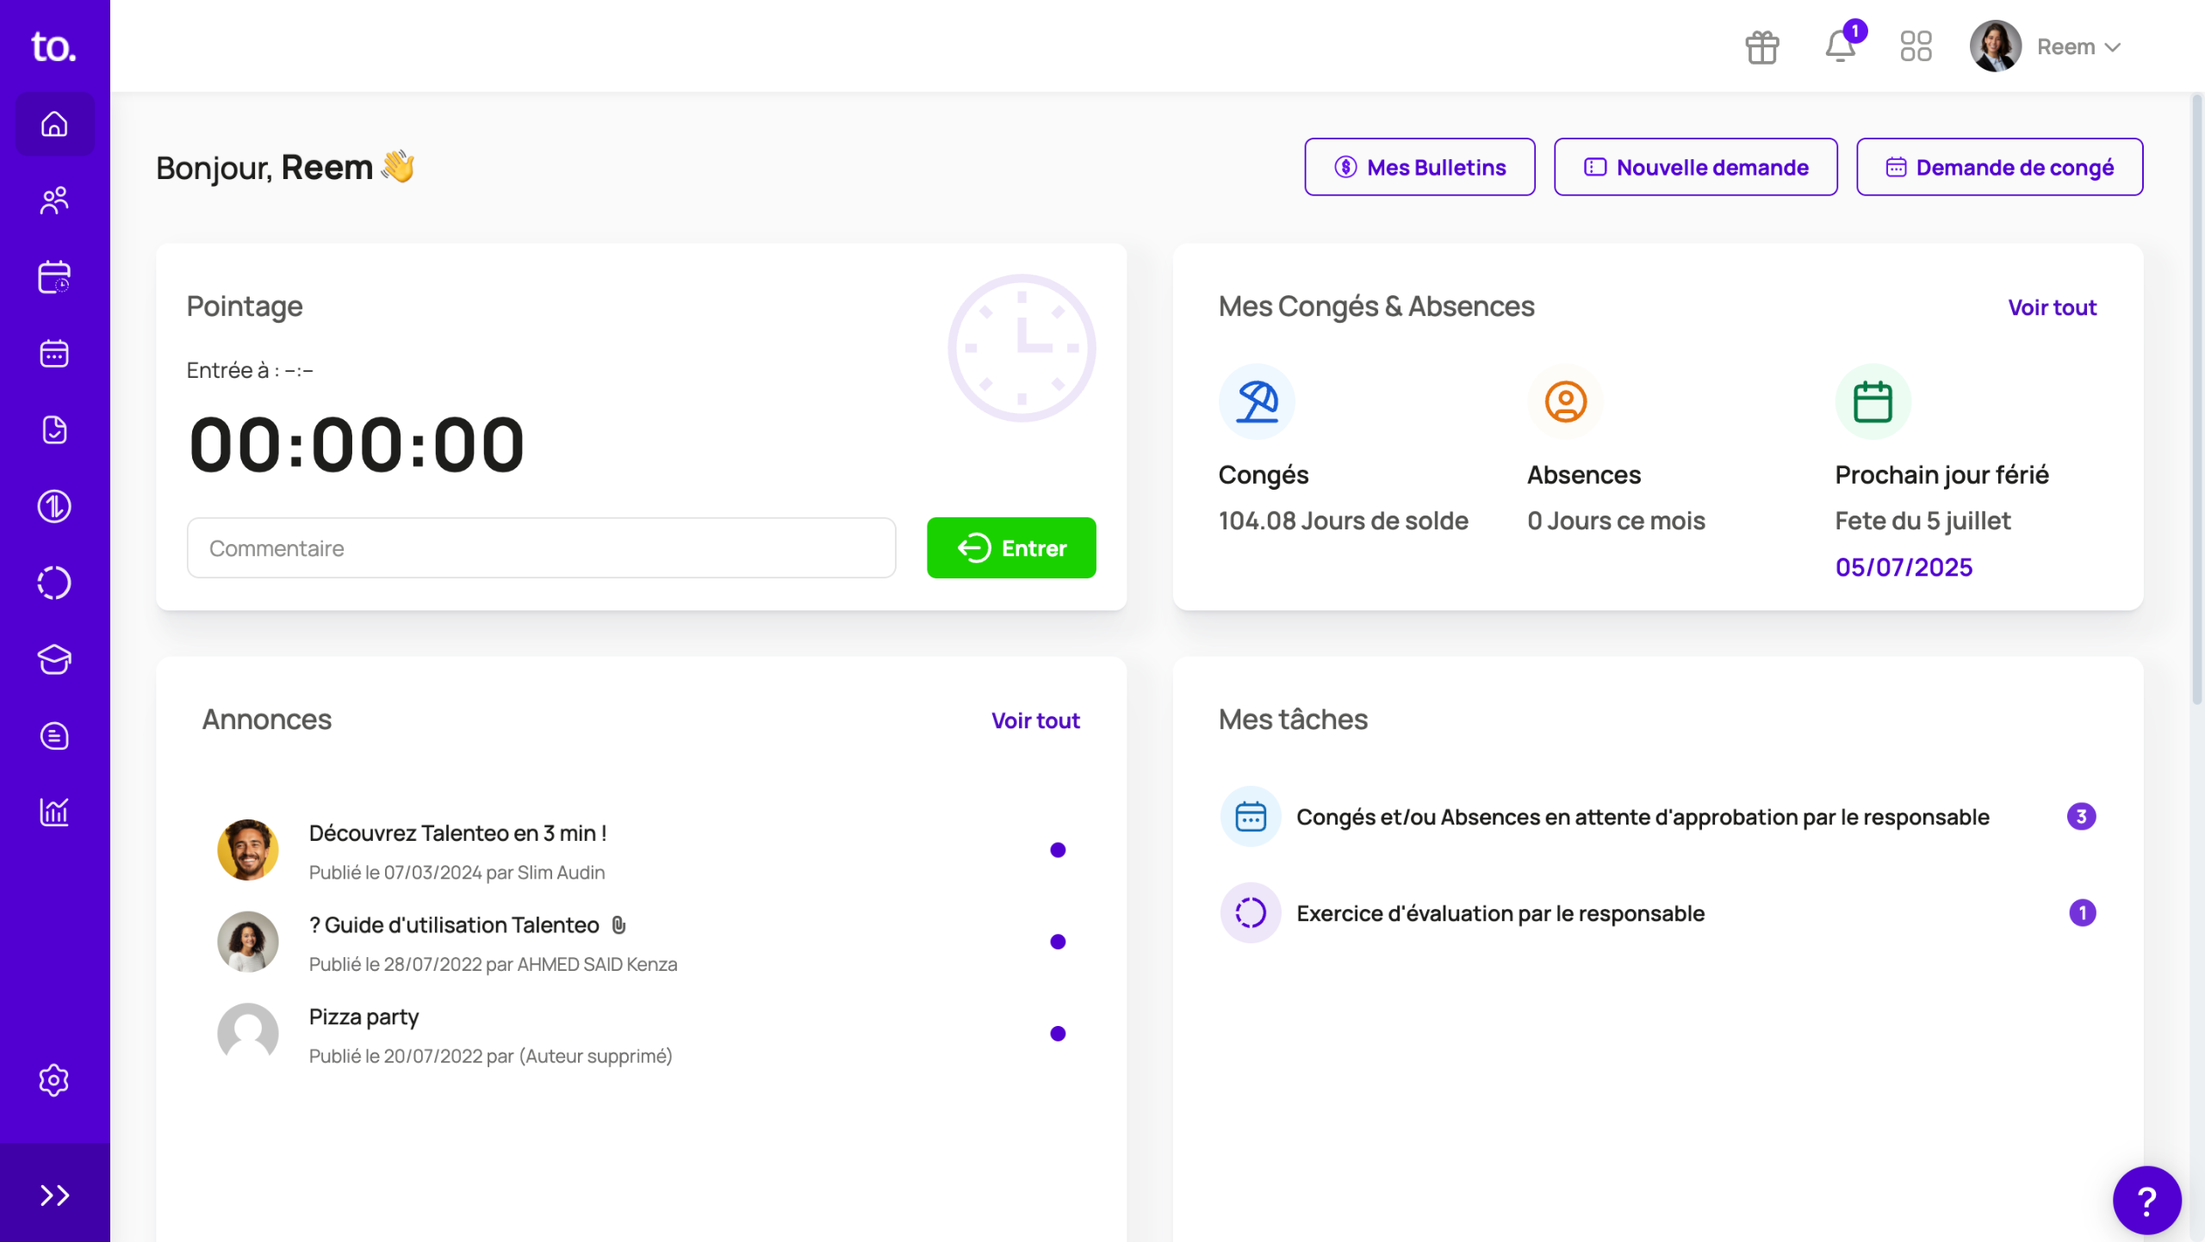The width and height of the screenshot is (2205, 1242).
Task: Open pending Congés approval task
Action: 1642,817
